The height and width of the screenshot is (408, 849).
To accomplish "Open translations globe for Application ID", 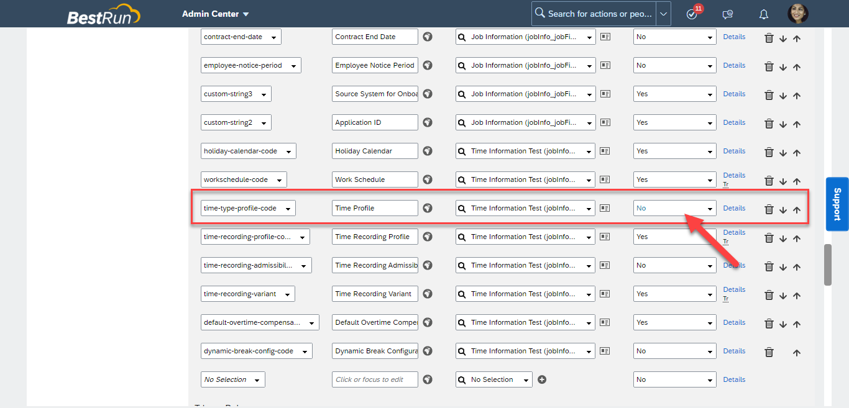I will click(428, 122).
